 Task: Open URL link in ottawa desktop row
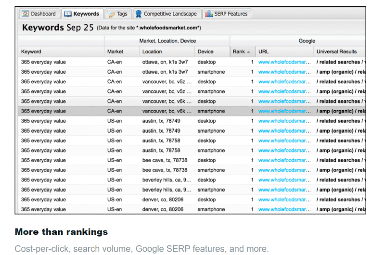point(284,62)
